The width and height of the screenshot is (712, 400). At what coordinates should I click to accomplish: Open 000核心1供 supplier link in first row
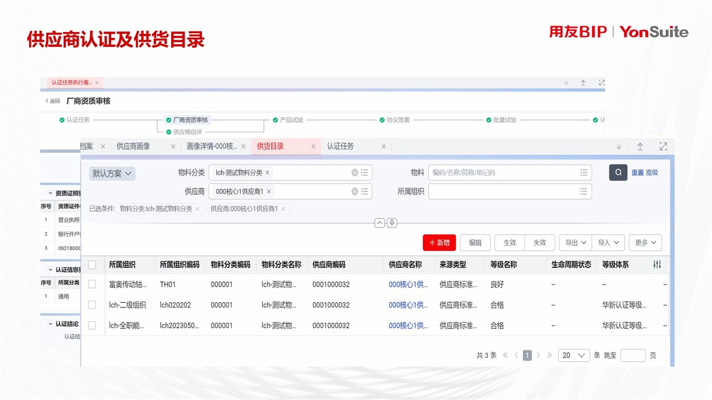(408, 284)
